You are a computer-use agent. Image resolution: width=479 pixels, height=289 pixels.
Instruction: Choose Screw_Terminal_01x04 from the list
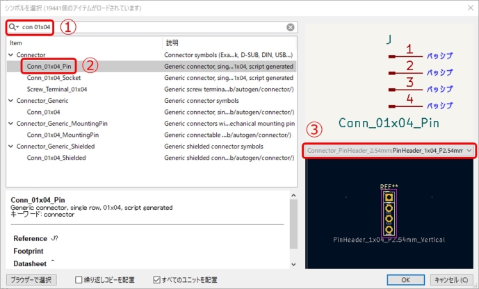tap(57, 89)
